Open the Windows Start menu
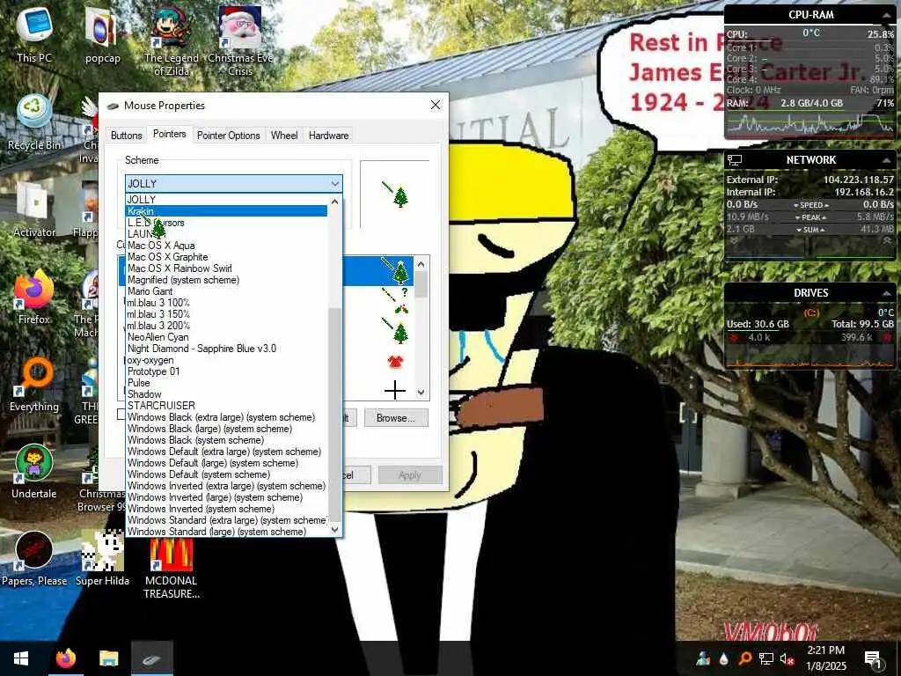Screen dimensions: 901x676 tap(21, 658)
